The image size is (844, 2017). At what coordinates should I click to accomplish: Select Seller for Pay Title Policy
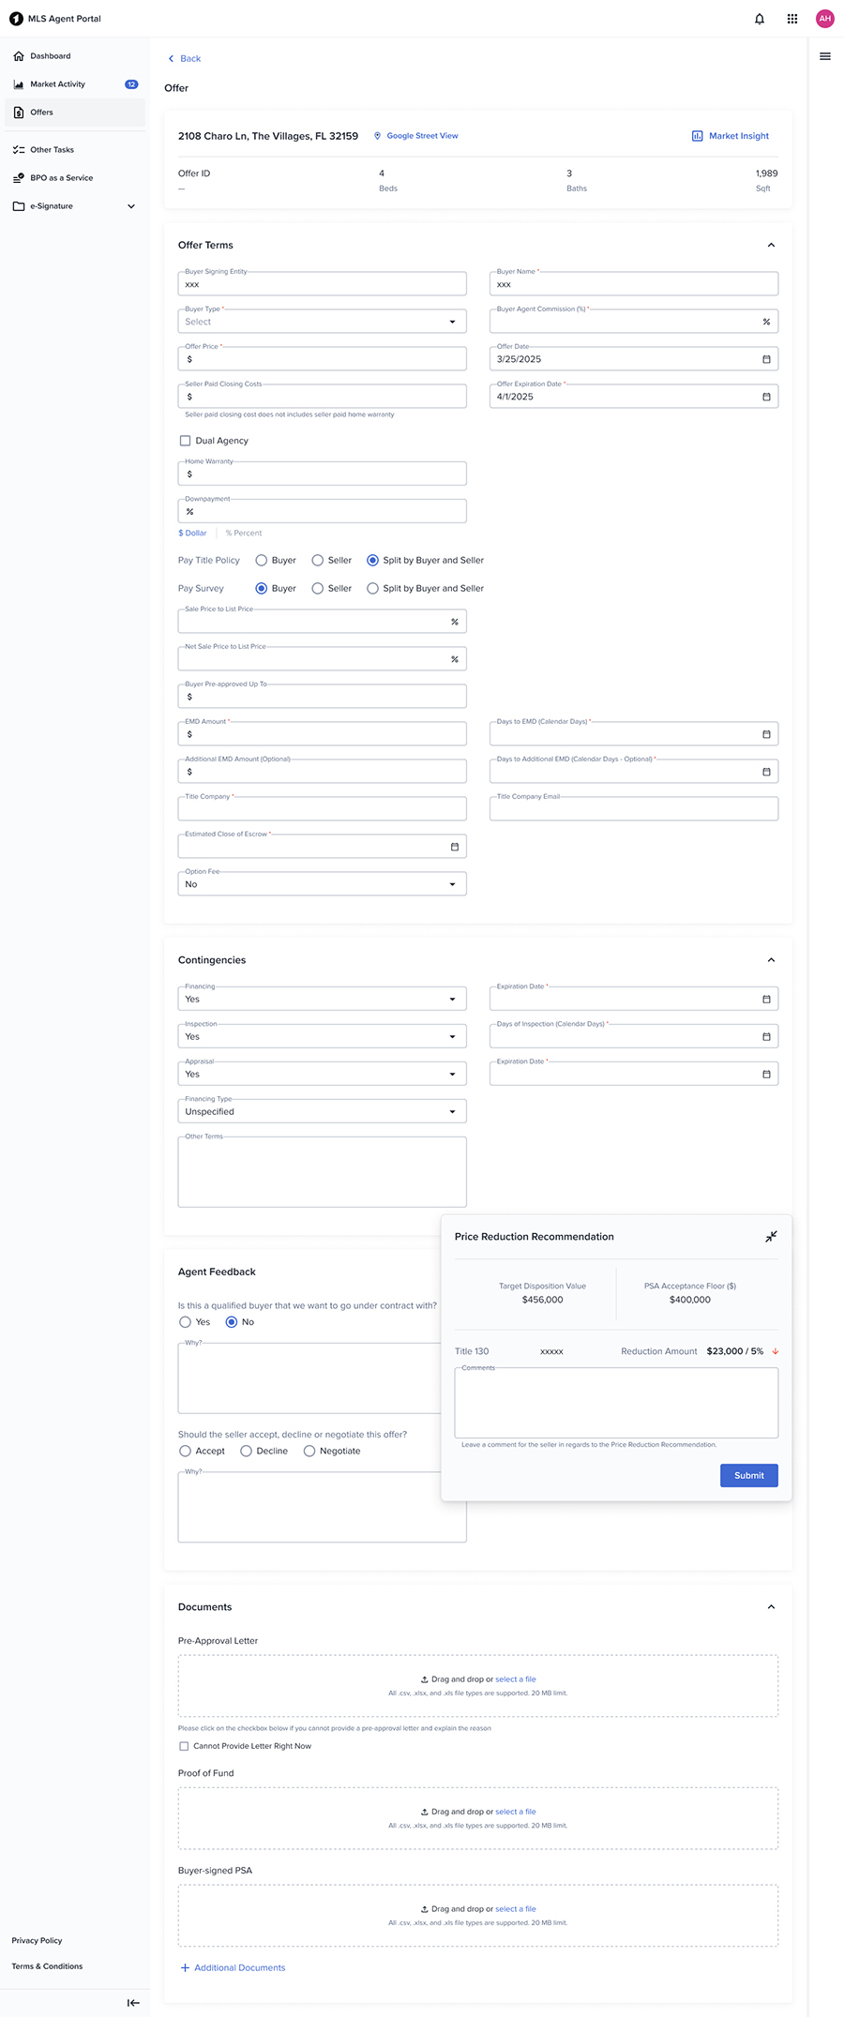coord(318,561)
